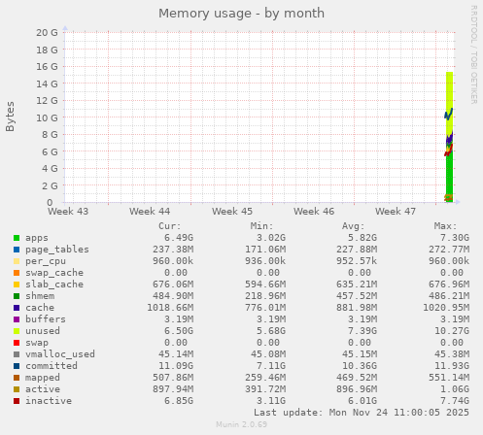Click the 'unused' legend label
This screenshot has width=483, height=435.
[x=43, y=331]
